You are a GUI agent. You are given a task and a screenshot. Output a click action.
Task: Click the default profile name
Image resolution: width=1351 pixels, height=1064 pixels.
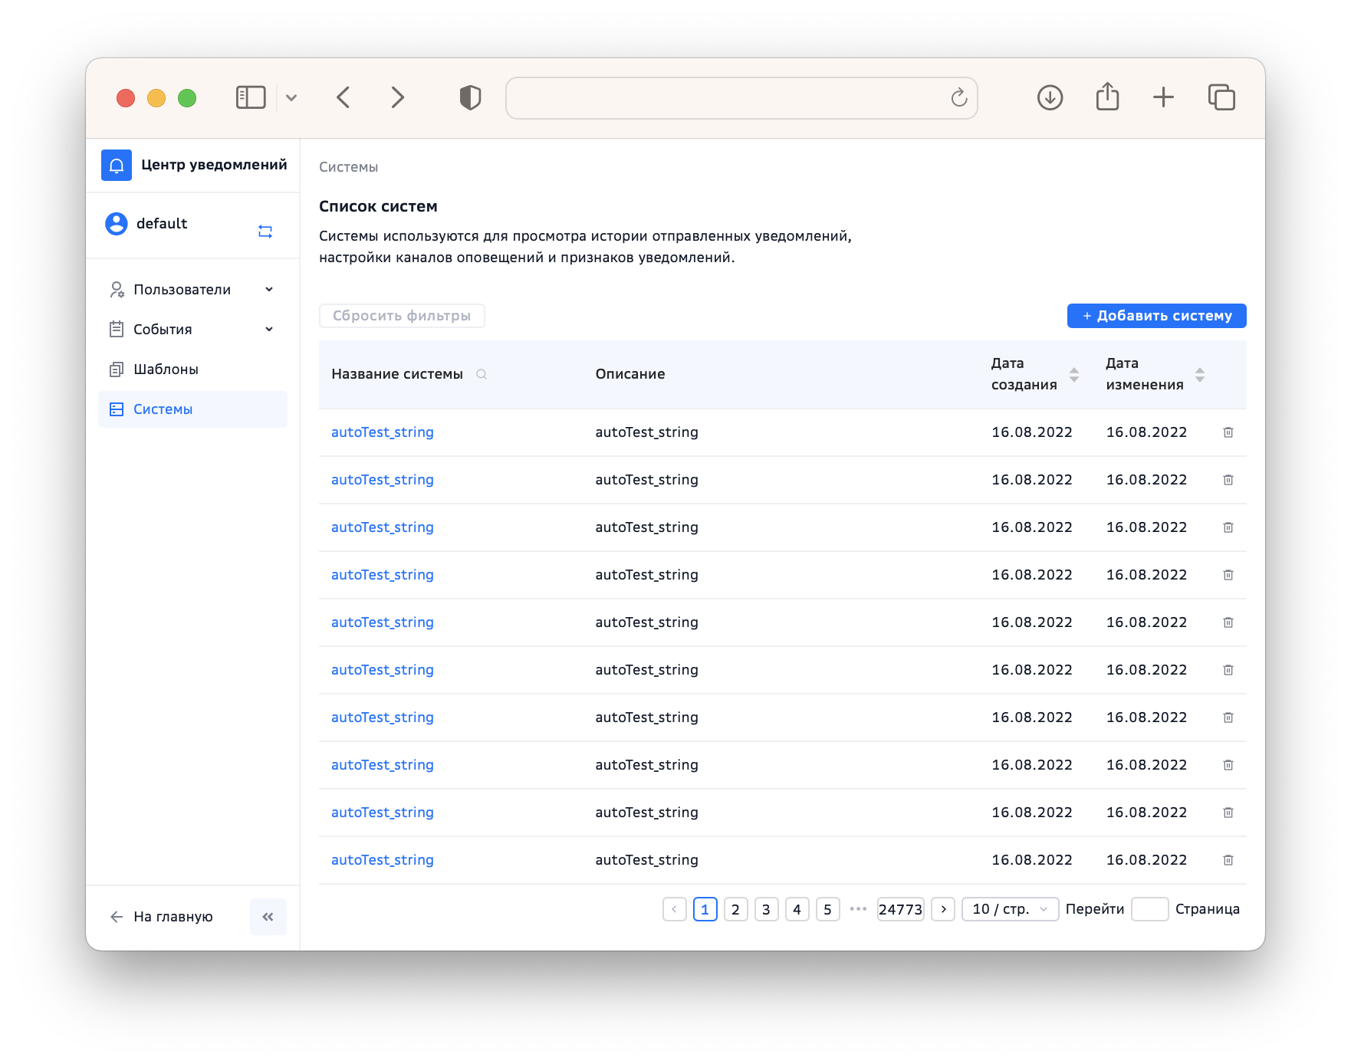click(162, 224)
